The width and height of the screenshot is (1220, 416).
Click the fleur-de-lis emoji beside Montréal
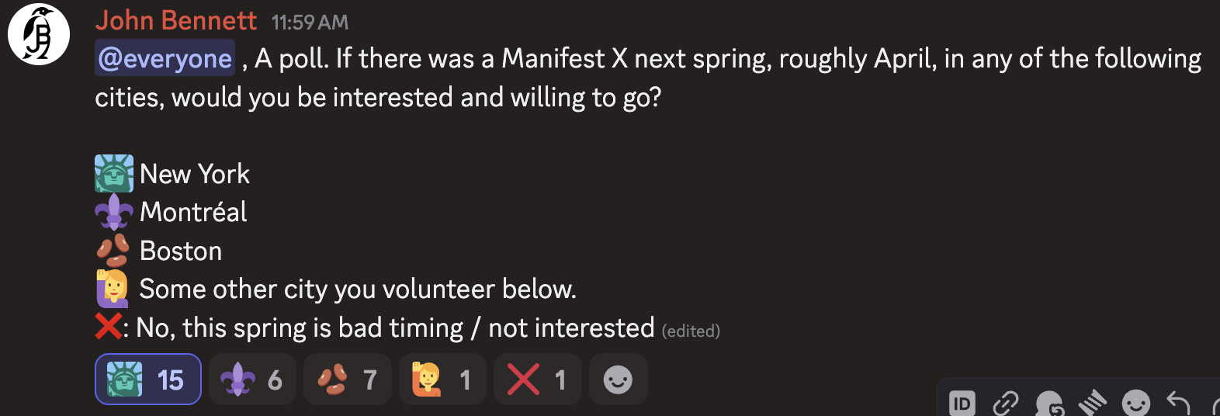(114, 212)
